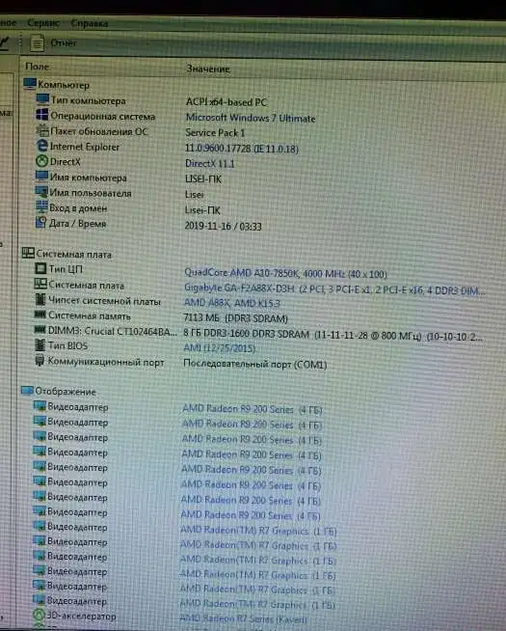Click the Тип ЦП processor icon

[x=40, y=268]
